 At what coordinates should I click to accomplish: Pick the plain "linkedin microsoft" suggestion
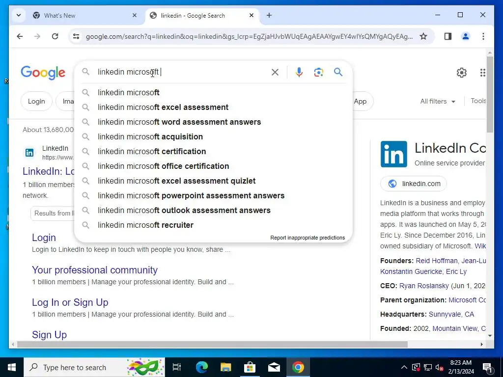tap(213, 92)
